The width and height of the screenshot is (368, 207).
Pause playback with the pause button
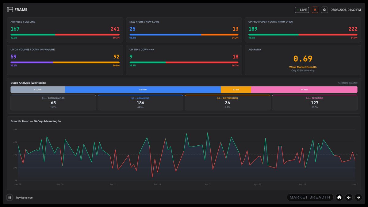(10, 197)
